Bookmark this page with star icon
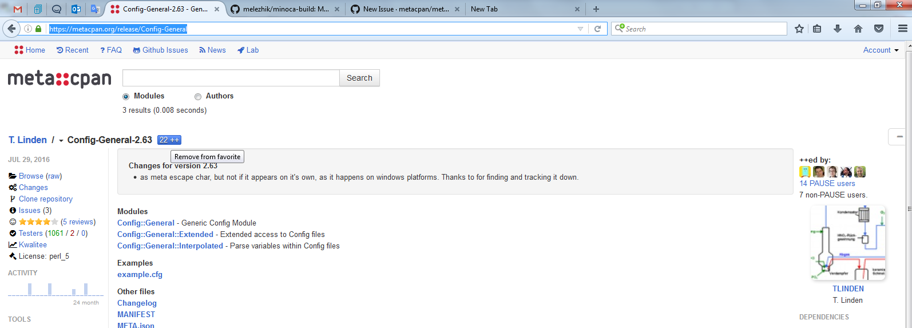This screenshot has width=912, height=328. point(799,29)
